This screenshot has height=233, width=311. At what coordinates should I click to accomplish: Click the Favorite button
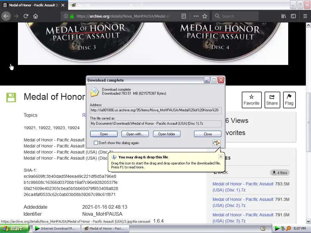[251, 100]
